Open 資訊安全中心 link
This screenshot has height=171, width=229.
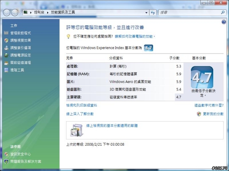coord(21,154)
